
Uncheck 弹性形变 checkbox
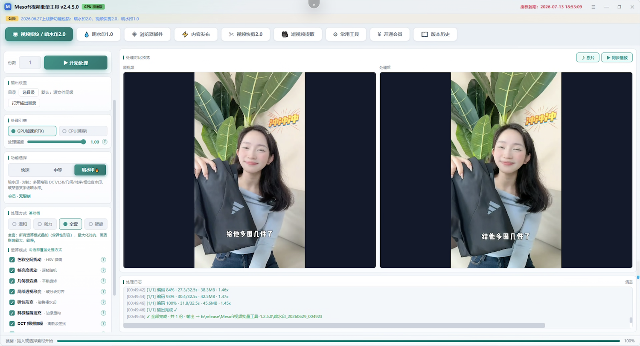pos(12,302)
